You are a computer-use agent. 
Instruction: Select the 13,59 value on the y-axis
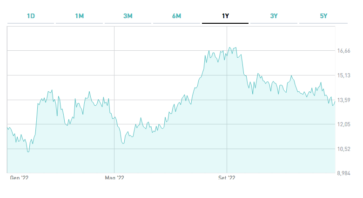coord(343,100)
